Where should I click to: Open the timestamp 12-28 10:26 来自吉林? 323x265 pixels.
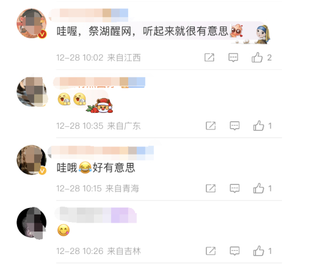pyautogui.click(x=99, y=251)
